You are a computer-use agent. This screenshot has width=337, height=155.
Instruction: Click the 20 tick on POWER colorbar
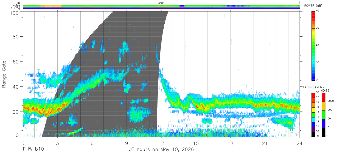pyautogui.click(x=318, y=45)
